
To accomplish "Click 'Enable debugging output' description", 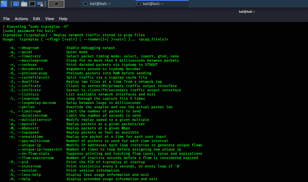I will point(91,48).
